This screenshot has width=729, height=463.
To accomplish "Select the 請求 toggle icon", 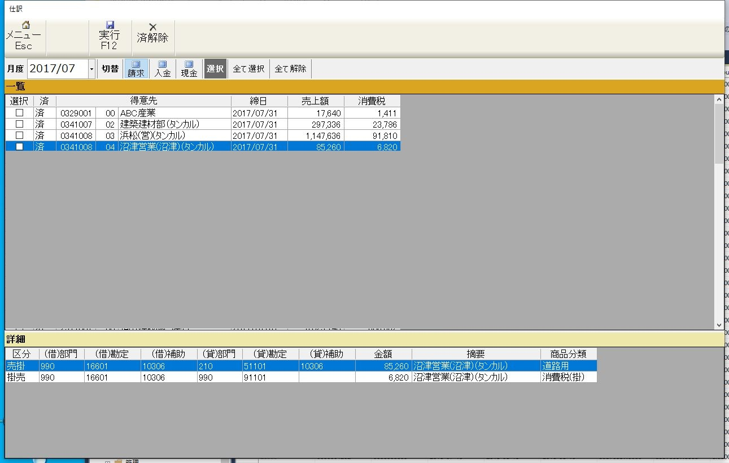I will [136, 64].
